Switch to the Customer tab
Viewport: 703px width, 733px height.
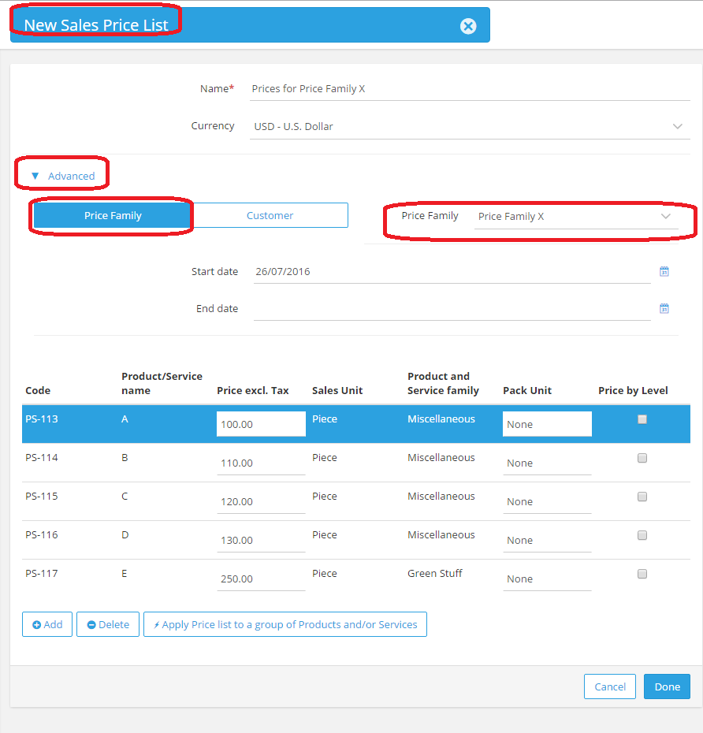pos(270,215)
